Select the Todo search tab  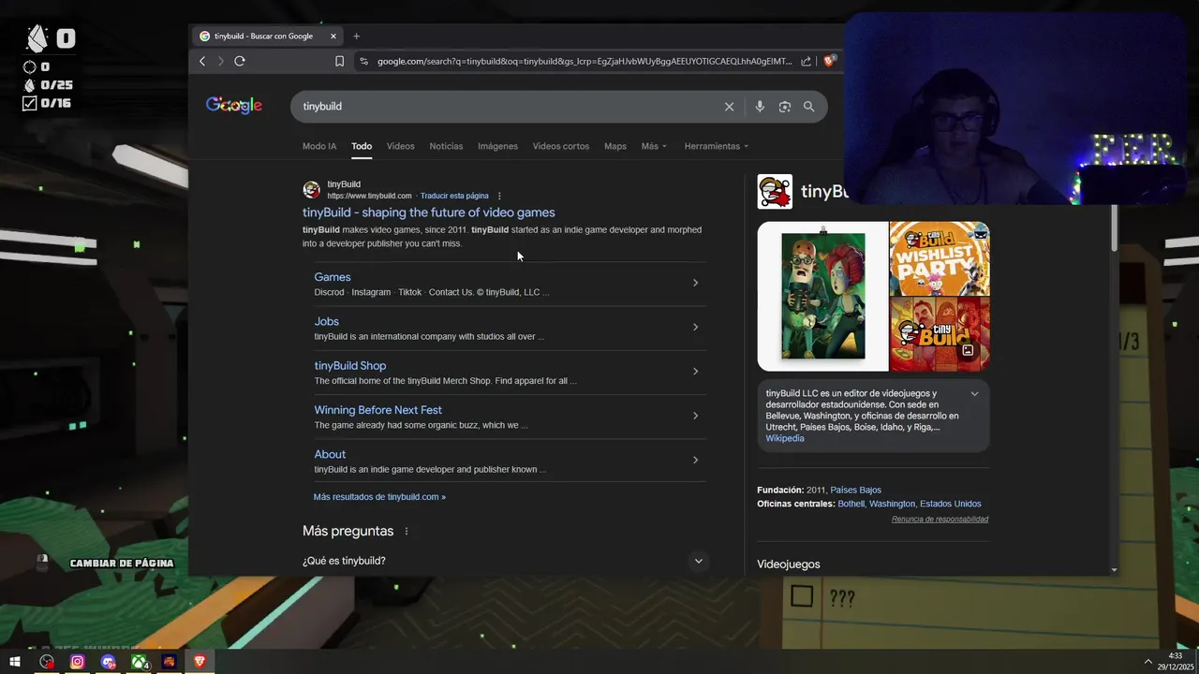[362, 146]
